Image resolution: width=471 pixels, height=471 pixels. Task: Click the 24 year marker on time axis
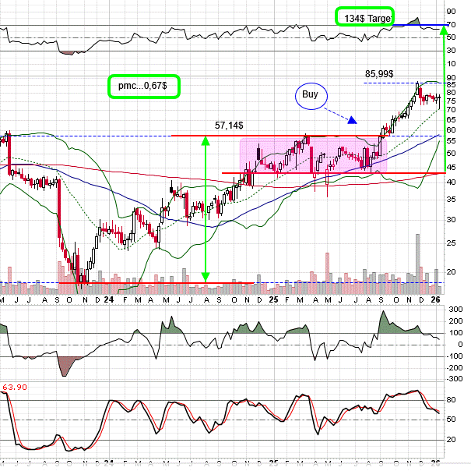pyautogui.click(x=107, y=300)
